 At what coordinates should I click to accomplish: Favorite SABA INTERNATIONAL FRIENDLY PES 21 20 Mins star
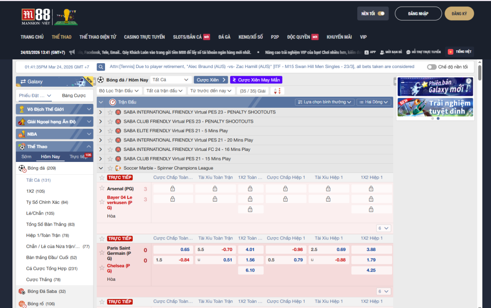click(x=110, y=140)
